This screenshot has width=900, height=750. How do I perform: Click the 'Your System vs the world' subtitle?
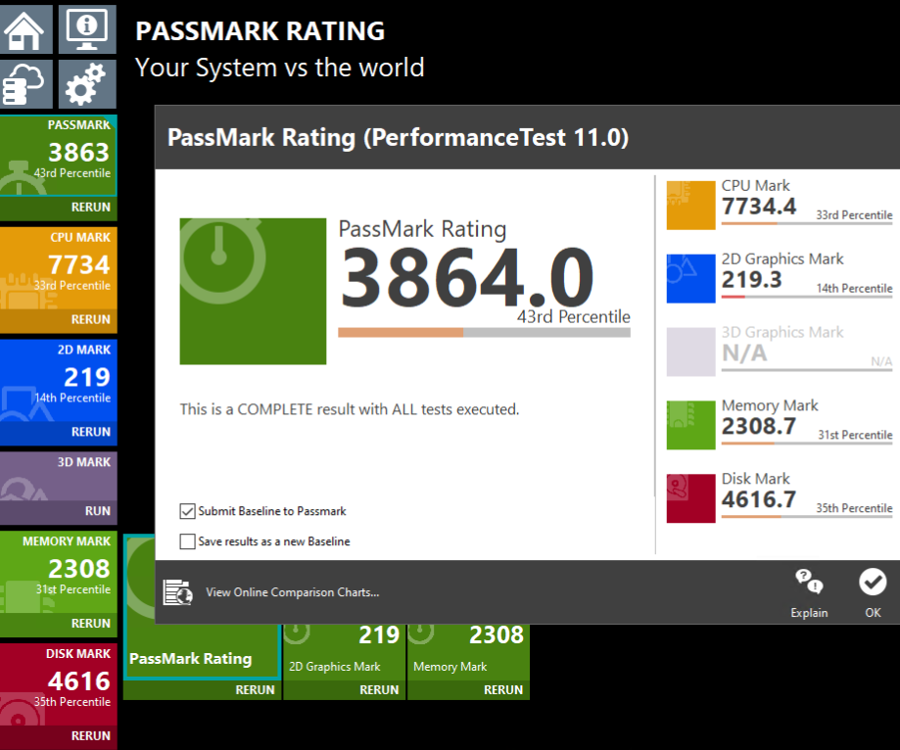pyautogui.click(x=279, y=68)
